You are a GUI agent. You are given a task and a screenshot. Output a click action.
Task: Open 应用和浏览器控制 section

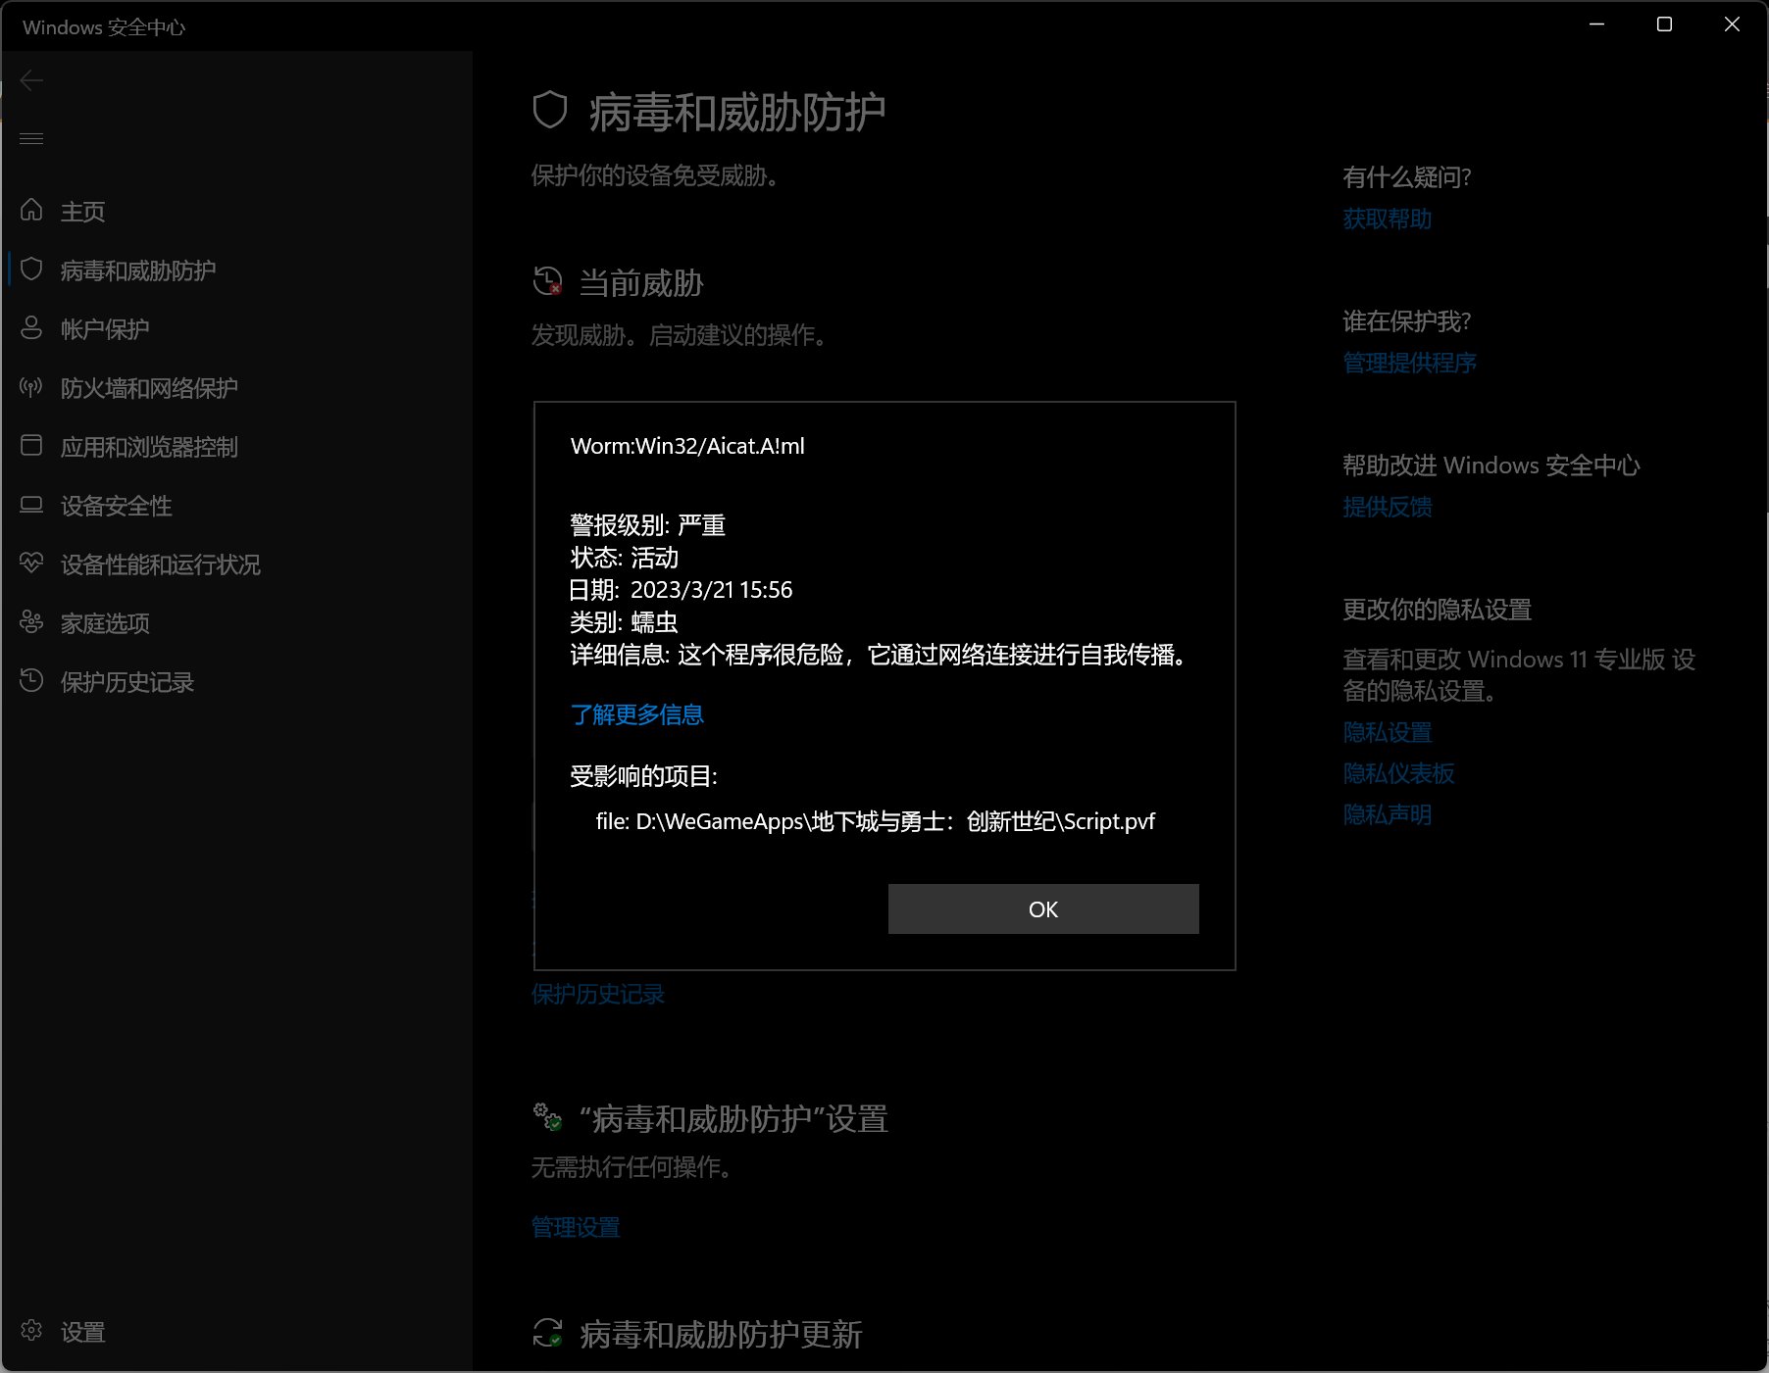(x=149, y=447)
